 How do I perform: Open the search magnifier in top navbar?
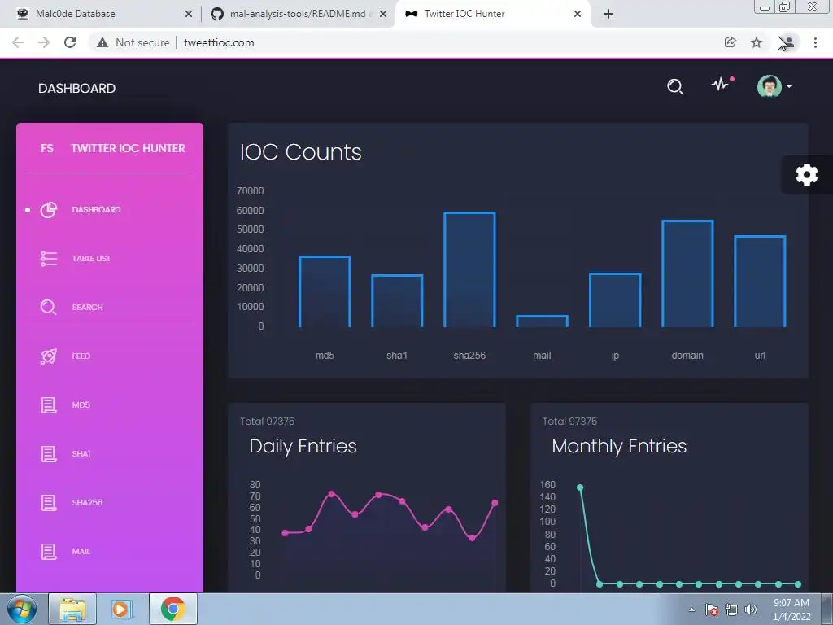point(675,86)
